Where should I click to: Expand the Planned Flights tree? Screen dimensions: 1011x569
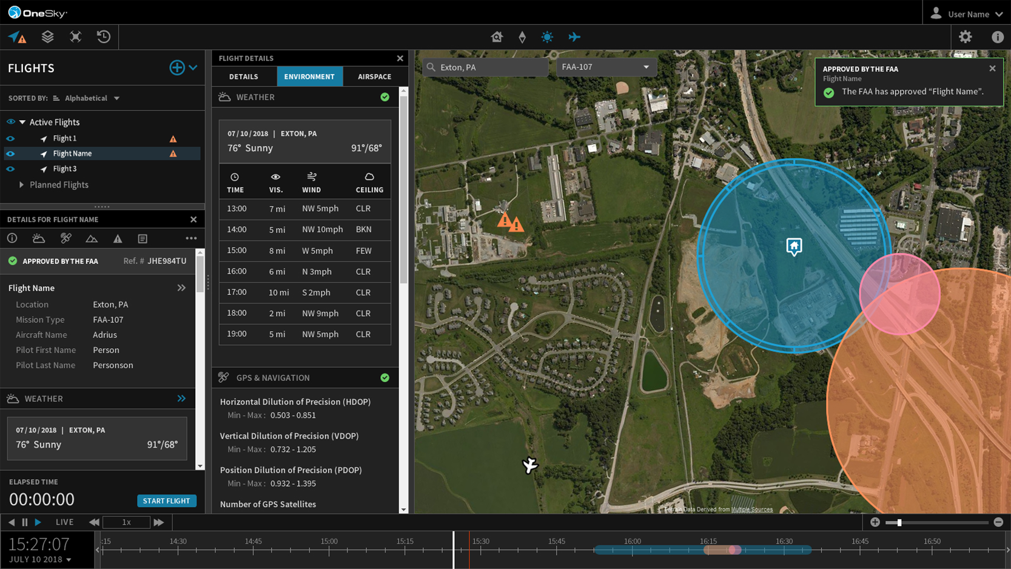21,185
